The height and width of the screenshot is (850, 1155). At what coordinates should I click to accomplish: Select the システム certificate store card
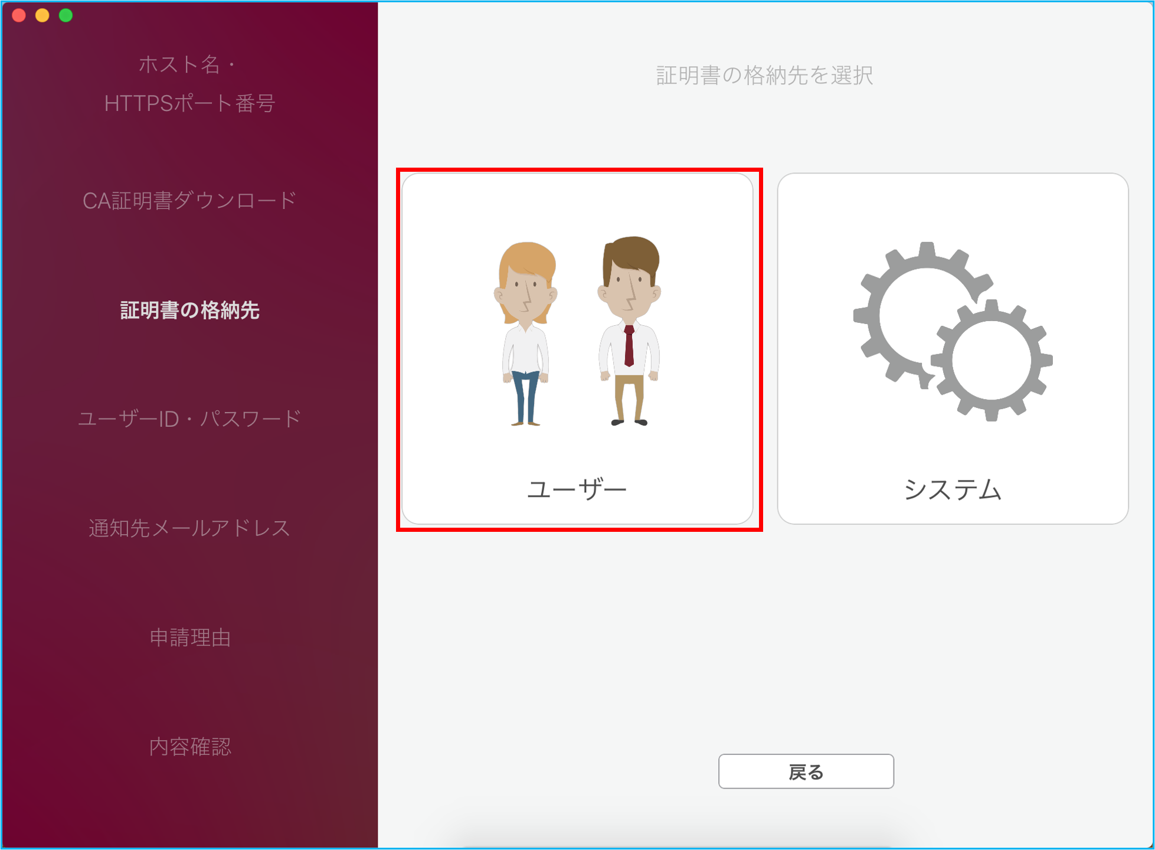952,348
